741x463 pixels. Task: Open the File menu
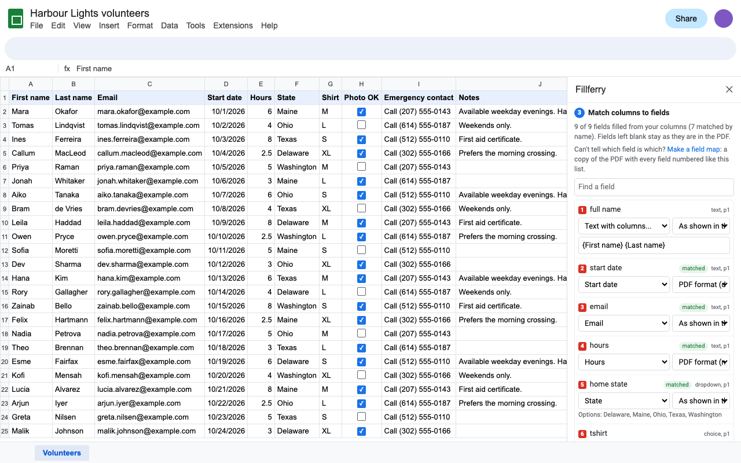point(36,25)
